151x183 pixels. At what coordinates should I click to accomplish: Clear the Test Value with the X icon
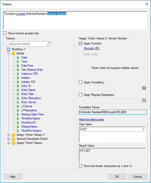pos(143,129)
